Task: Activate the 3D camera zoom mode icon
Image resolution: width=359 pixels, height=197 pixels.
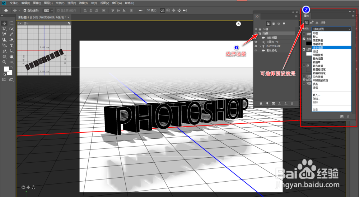Action: (185, 10)
